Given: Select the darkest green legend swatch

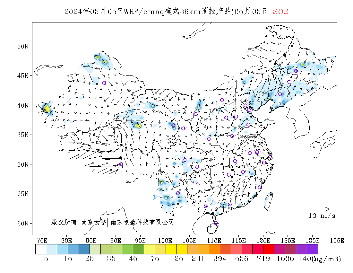Looking at the screenshot, I should [138, 249].
